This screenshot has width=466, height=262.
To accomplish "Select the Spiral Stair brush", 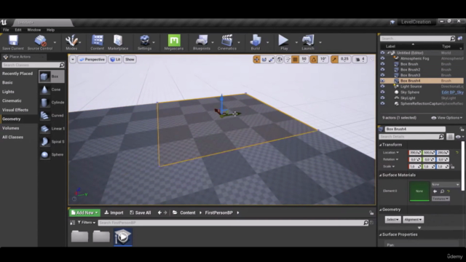I will click(x=52, y=142).
